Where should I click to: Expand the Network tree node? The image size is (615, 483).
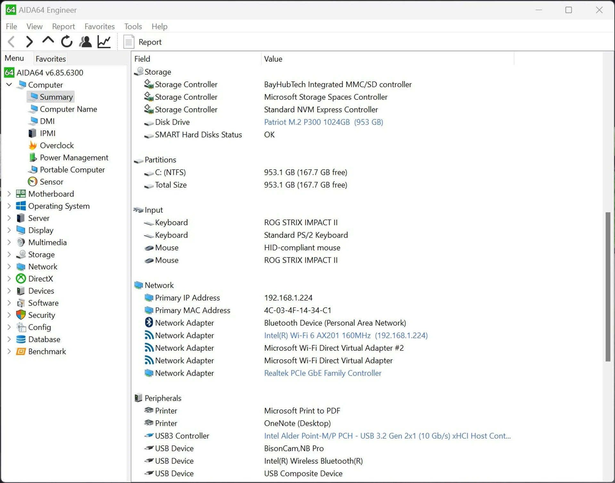coord(9,266)
